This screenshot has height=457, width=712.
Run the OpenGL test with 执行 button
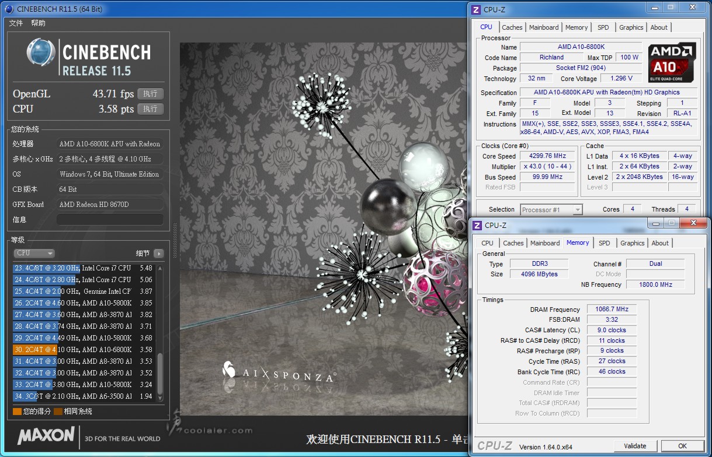[x=150, y=94]
